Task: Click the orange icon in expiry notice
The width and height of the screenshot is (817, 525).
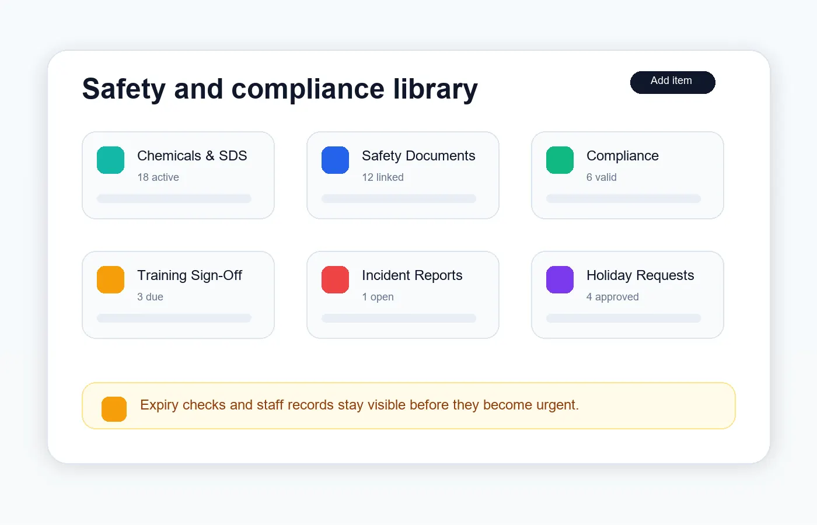Action: pyautogui.click(x=114, y=409)
